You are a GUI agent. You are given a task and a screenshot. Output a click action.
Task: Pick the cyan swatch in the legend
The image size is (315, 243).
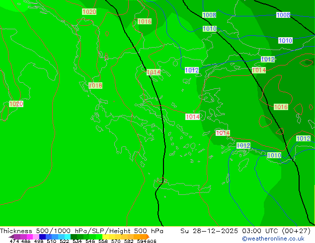pos(68,237)
